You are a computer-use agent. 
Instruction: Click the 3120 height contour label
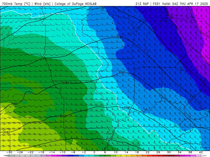(109, 140)
